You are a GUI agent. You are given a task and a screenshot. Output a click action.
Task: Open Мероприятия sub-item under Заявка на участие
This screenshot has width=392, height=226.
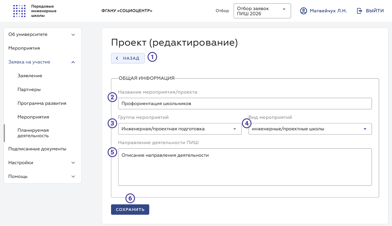(x=33, y=117)
